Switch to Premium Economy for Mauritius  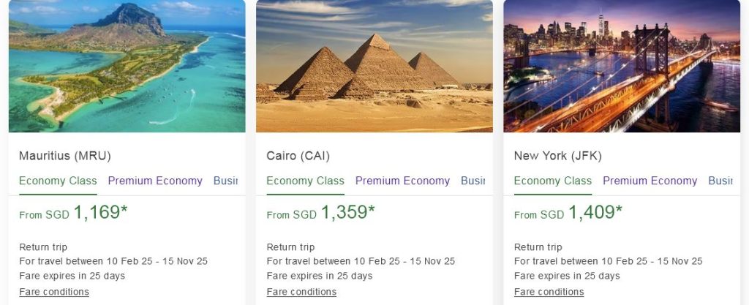point(155,181)
